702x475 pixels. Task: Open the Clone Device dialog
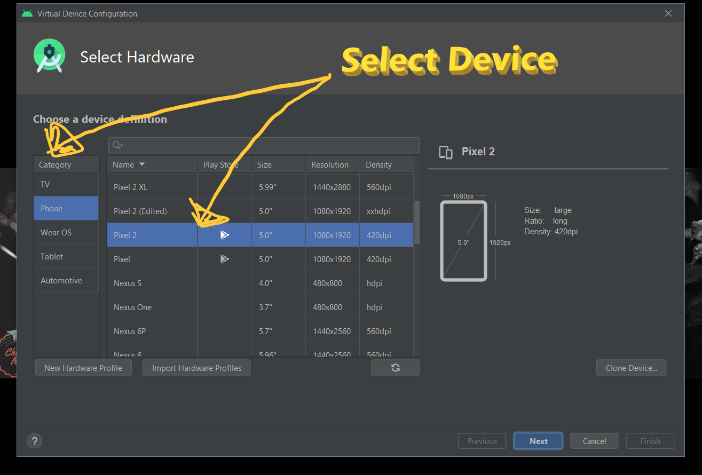pos(631,367)
